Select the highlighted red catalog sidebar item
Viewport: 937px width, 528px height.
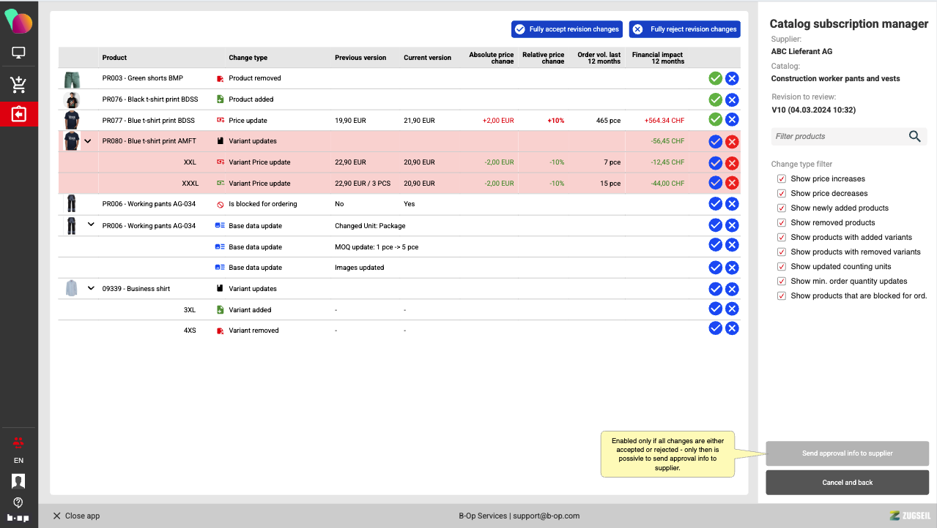click(19, 115)
